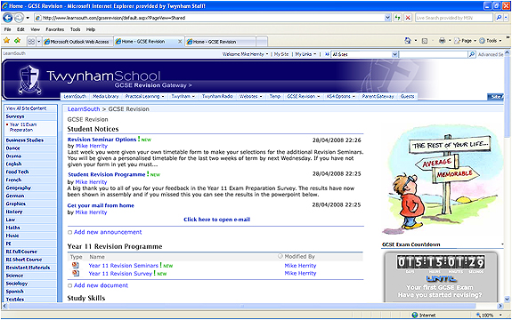Screen dimensions: 512x320
Task: Click the browser address URL field
Action: 209,18
